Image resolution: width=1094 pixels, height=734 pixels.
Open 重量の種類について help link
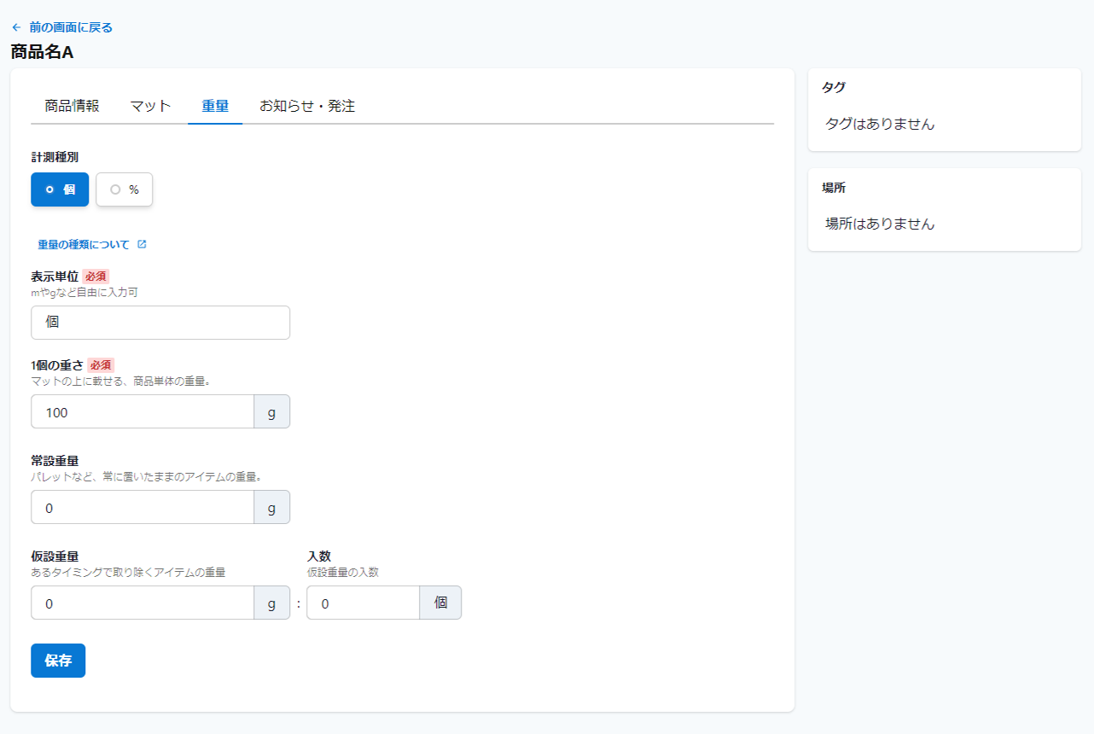84,244
